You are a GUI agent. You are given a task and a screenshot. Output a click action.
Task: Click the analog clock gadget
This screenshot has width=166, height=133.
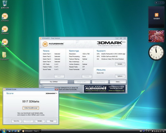(x=156, y=52)
